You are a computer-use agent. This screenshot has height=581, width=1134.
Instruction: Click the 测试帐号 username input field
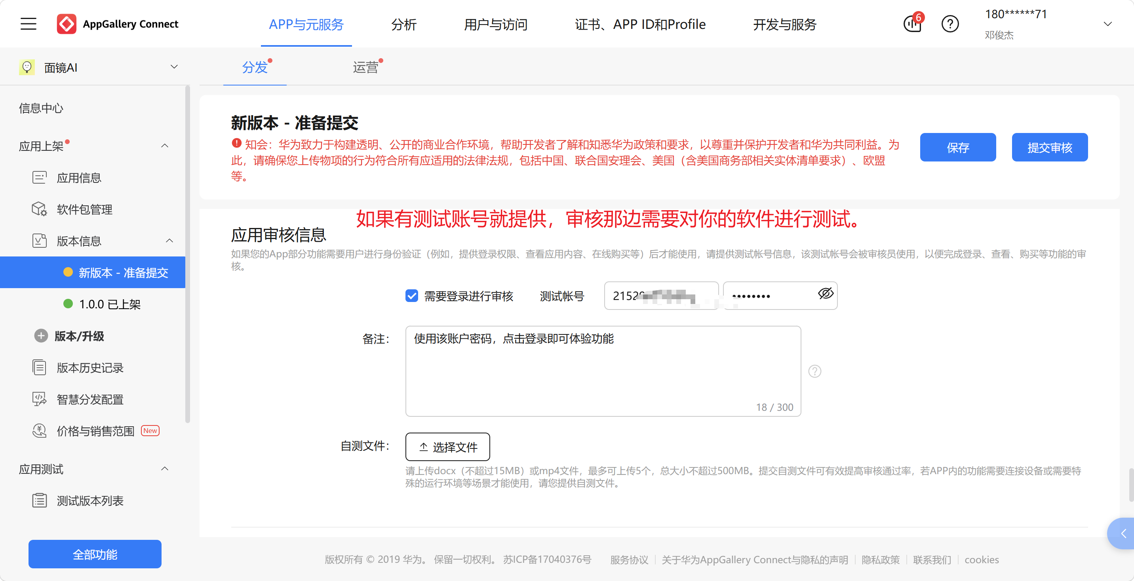coord(661,296)
